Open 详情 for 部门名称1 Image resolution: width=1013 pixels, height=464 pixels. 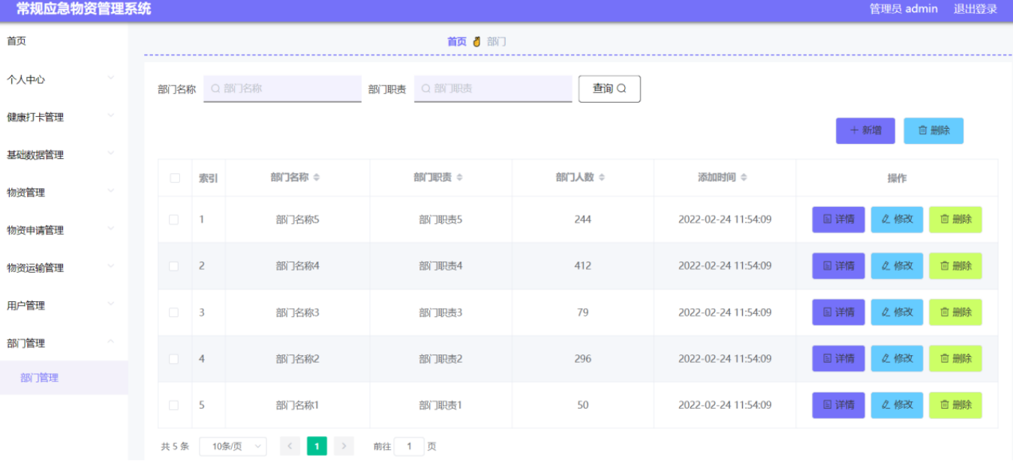pos(838,406)
